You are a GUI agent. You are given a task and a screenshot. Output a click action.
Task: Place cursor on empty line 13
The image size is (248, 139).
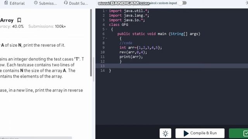coord(172,66)
